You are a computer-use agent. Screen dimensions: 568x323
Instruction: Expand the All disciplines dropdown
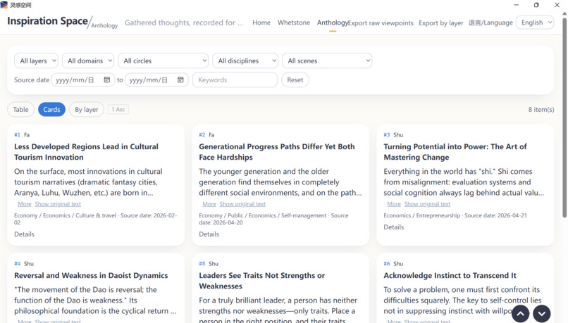245,61
